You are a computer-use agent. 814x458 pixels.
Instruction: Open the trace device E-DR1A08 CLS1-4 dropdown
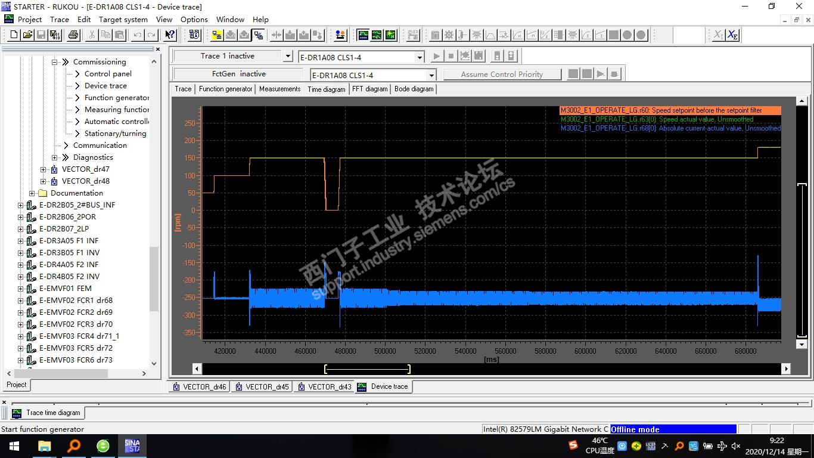tap(420, 57)
